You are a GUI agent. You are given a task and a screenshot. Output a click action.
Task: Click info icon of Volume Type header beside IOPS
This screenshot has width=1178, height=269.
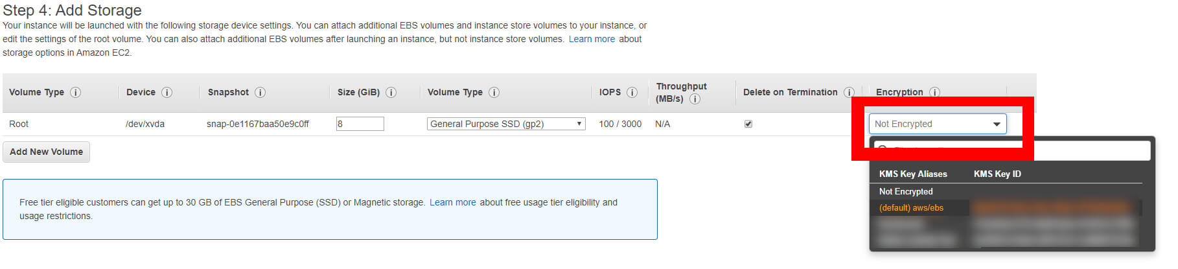(494, 93)
